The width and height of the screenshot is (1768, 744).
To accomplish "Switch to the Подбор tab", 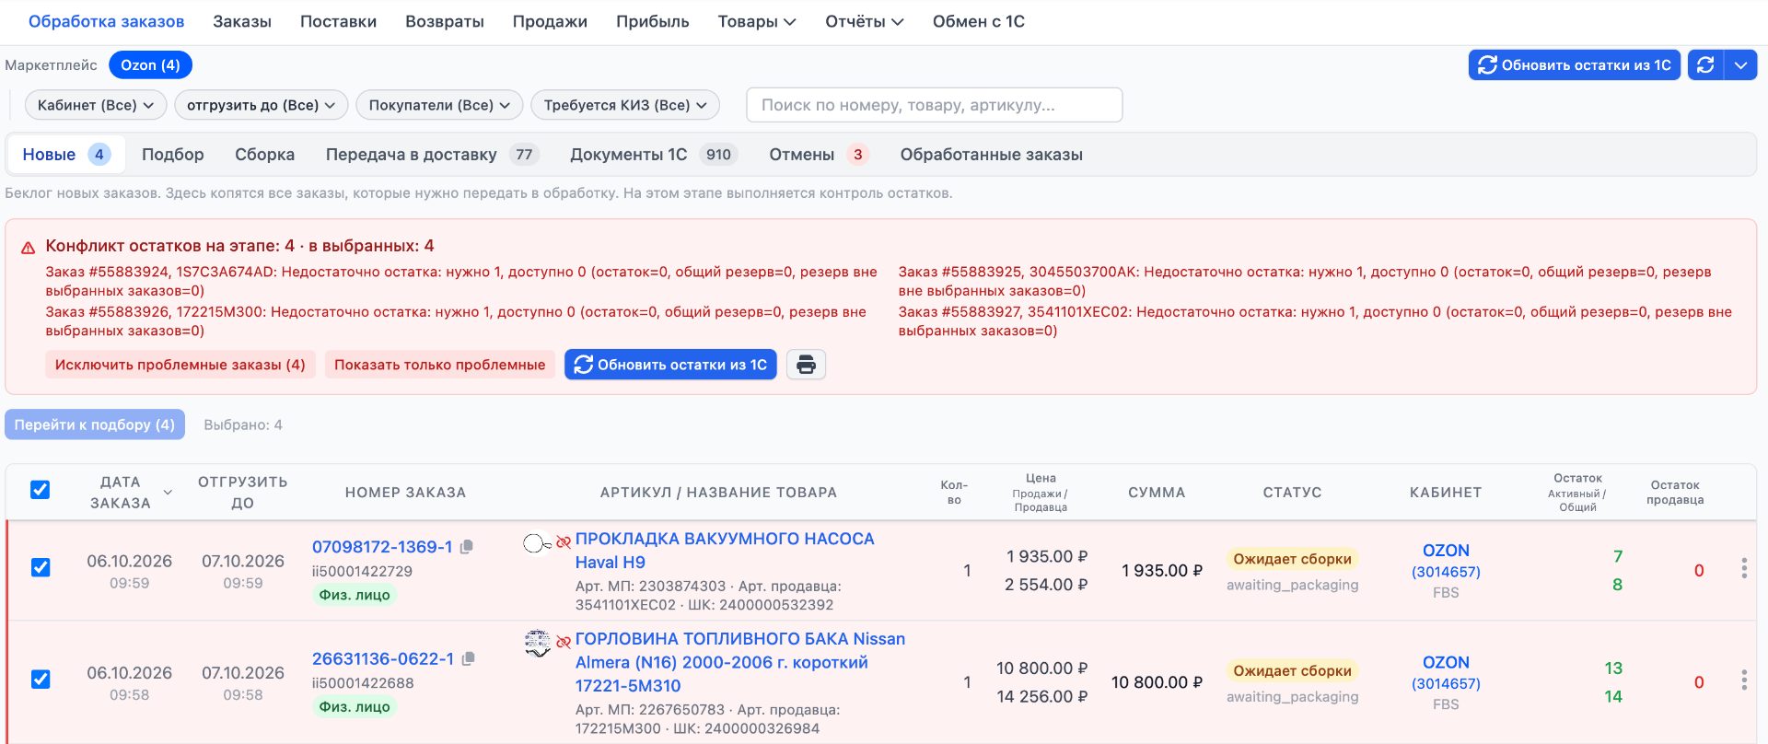I will 173,155.
